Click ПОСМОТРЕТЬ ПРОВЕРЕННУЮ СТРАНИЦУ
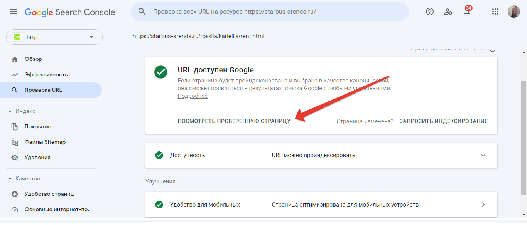Viewport: 527px width, 225px height. 234,121
